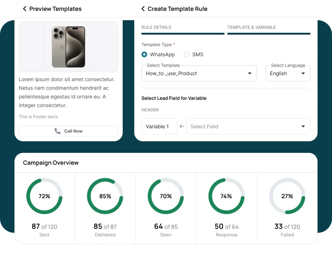
Task: Select the SMS template type
Action: (187, 54)
